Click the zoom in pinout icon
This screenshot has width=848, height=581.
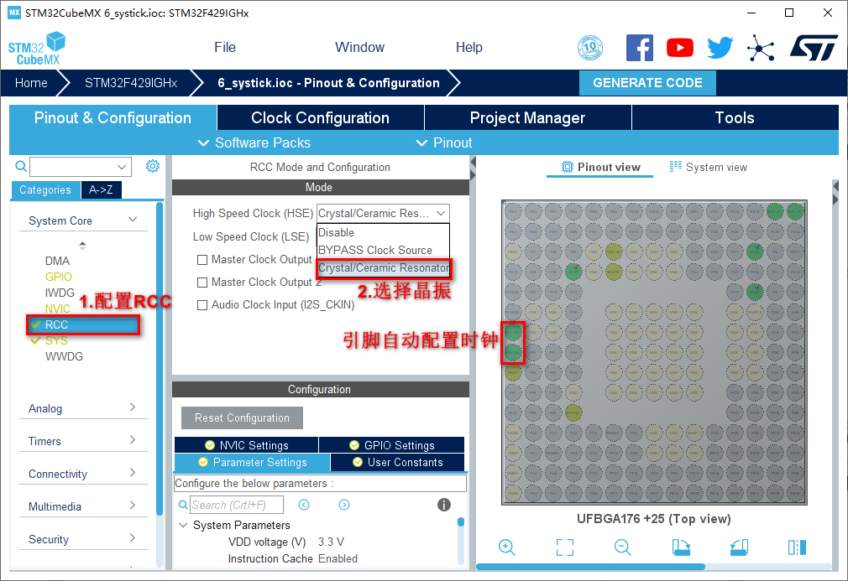point(506,547)
